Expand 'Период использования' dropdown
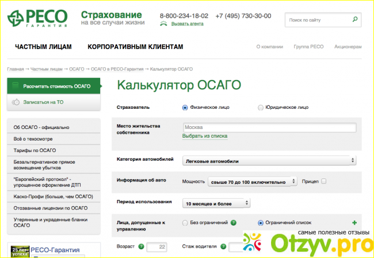Viewport: 374px width, 258px height. pos(216,203)
